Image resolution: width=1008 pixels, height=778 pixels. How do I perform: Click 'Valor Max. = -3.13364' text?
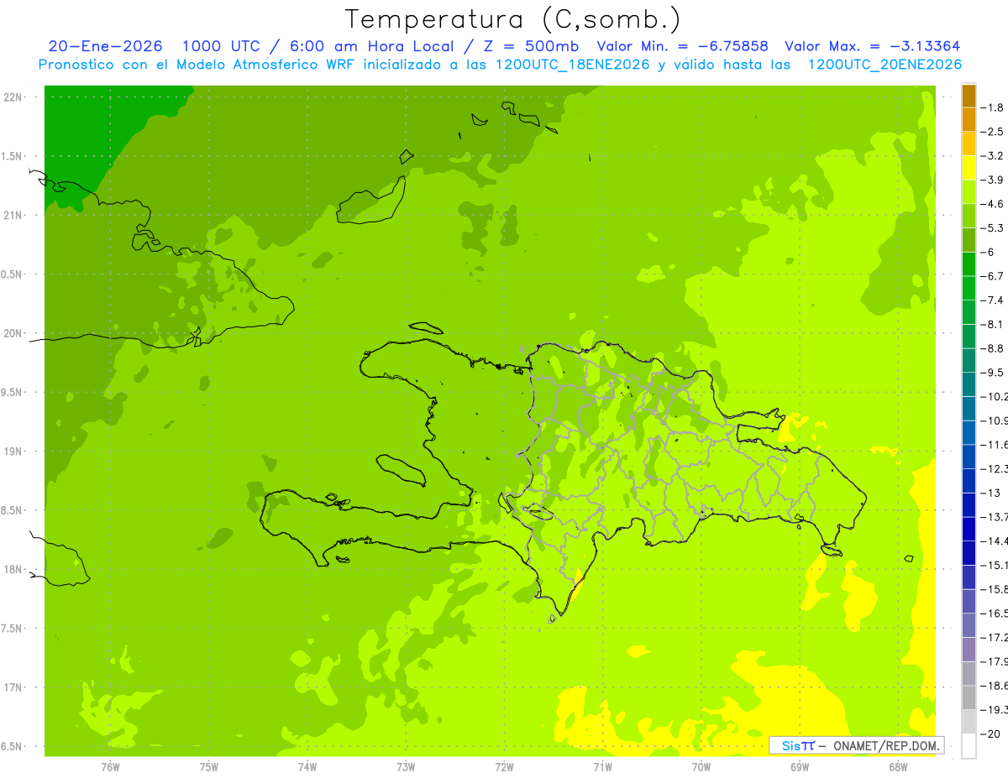(x=872, y=46)
